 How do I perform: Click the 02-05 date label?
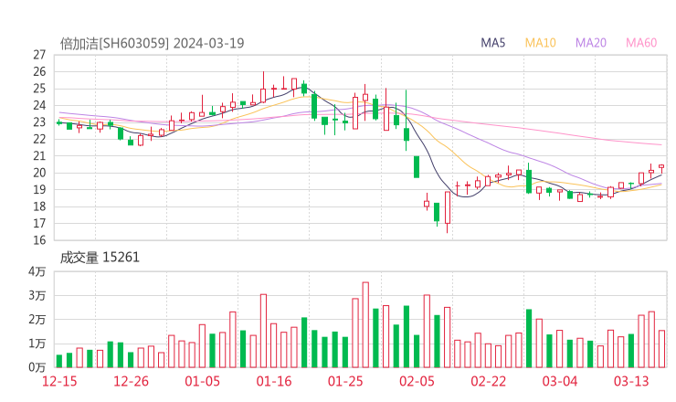tap(417, 381)
